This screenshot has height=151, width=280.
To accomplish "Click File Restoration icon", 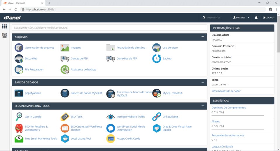I will [19, 69].
